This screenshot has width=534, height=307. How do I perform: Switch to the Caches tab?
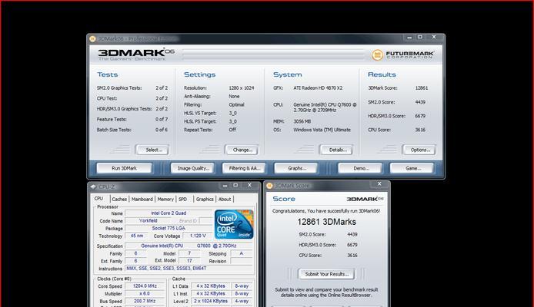(x=119, y=199)
